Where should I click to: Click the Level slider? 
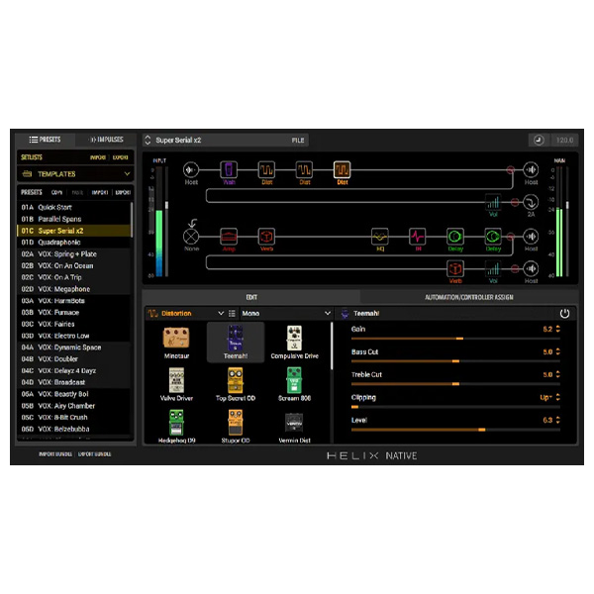pyautogui.click(x=455, y=430)
